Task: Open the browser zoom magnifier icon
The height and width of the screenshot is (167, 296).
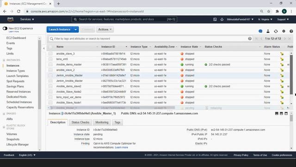Action: click(x=262, y=11)
